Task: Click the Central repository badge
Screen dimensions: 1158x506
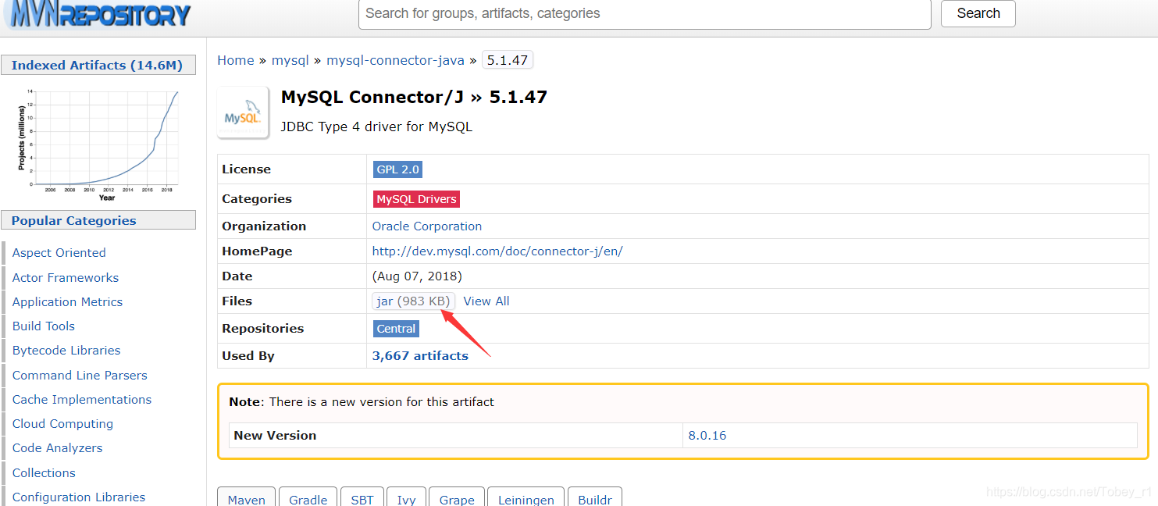Action: click(x=397, y=329)
